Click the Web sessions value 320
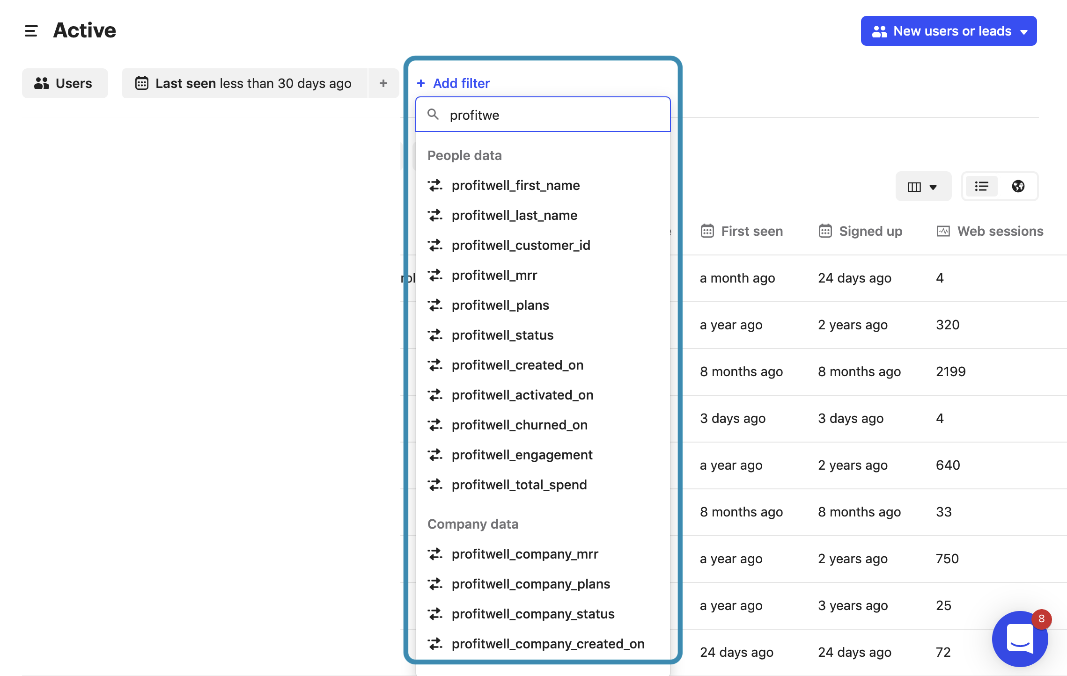1067x676 pixels. [948, 325]
